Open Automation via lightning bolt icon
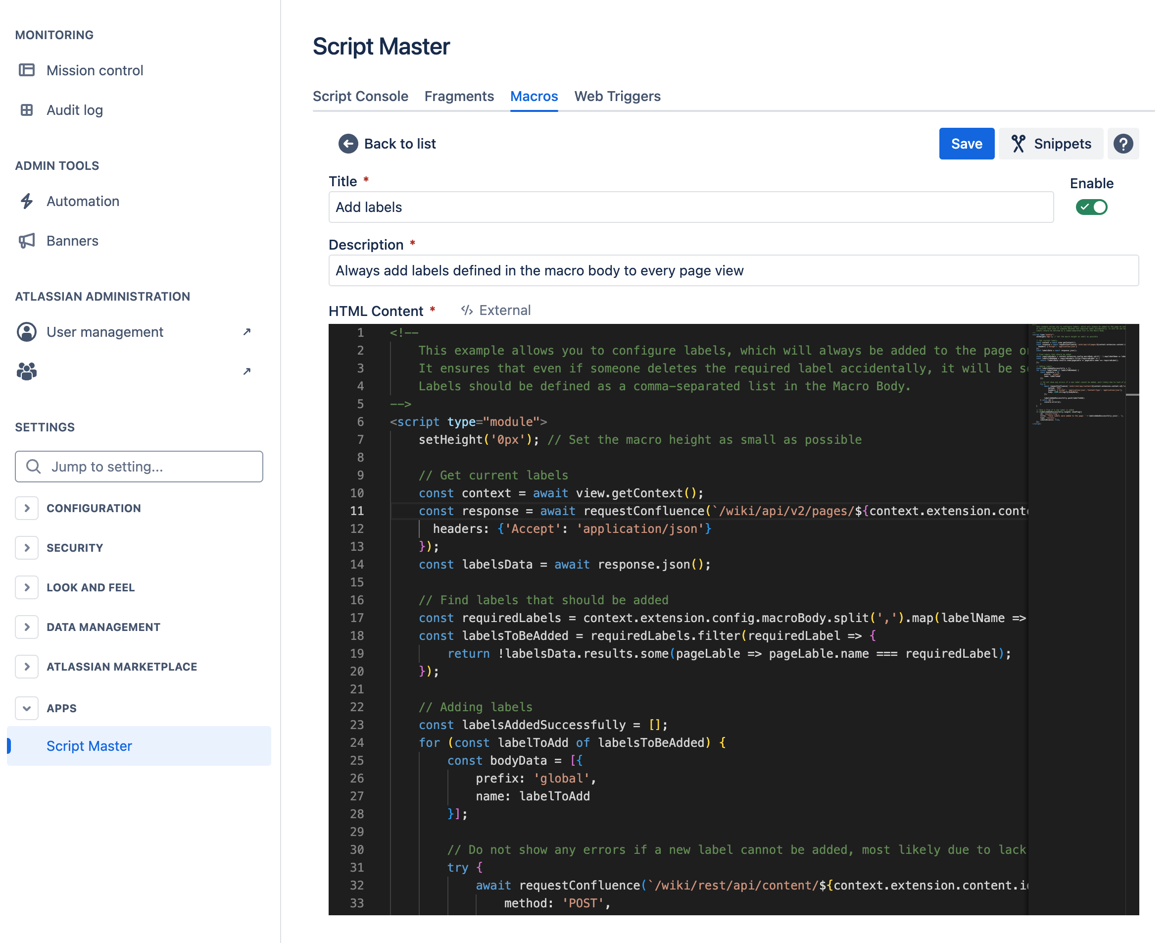 coord(27,201)
